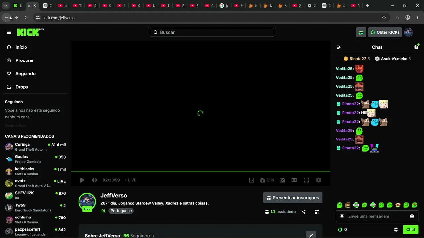Click the viewers icon beside 11 assistindo
424x238 pixels.
[267, 212]
